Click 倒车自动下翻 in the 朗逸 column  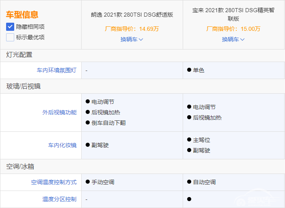coord(108,123)
